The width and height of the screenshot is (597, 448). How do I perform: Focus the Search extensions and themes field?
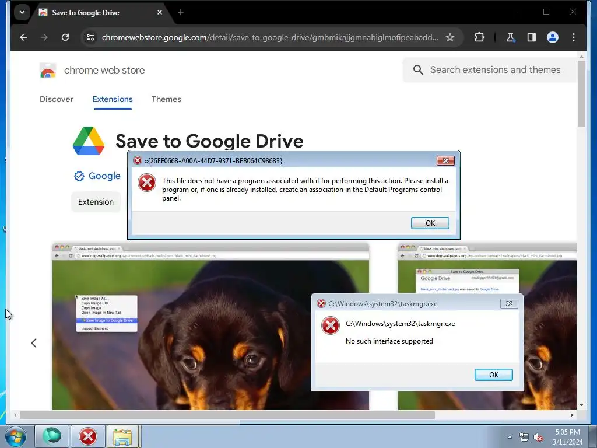pyautogui.click(x=495, y=70)
